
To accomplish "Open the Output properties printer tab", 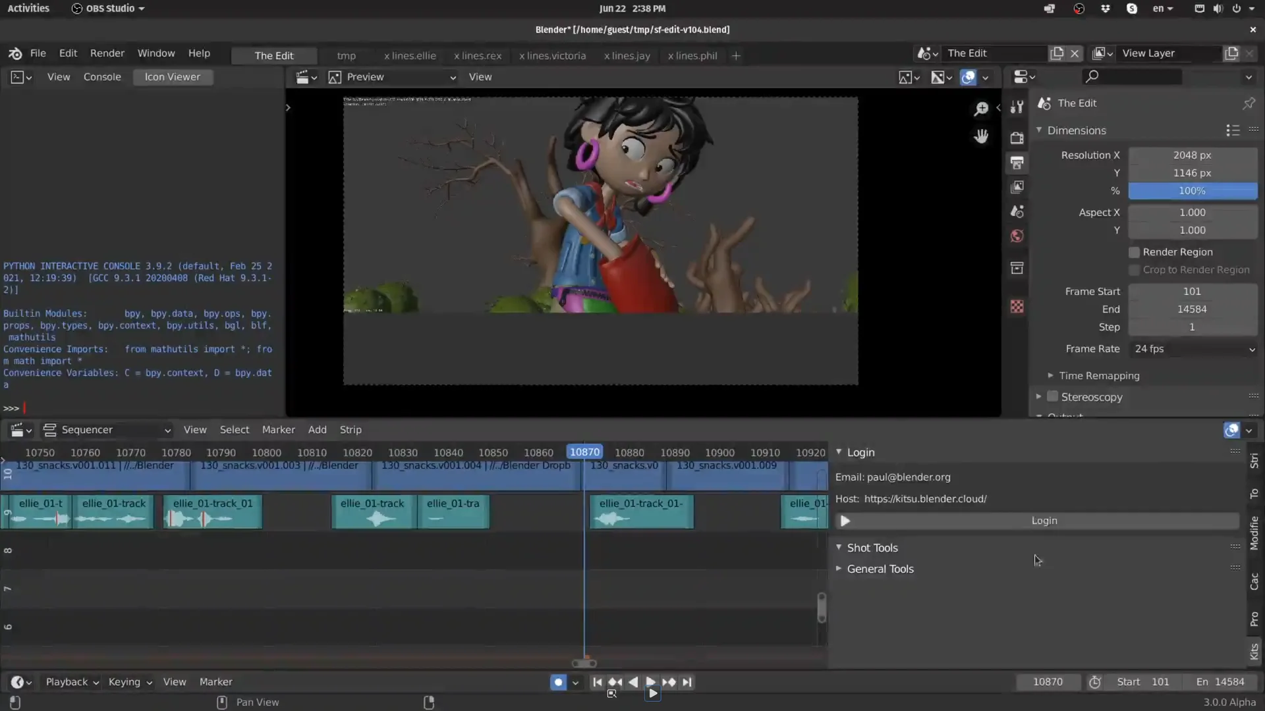I will [1017, 163].
